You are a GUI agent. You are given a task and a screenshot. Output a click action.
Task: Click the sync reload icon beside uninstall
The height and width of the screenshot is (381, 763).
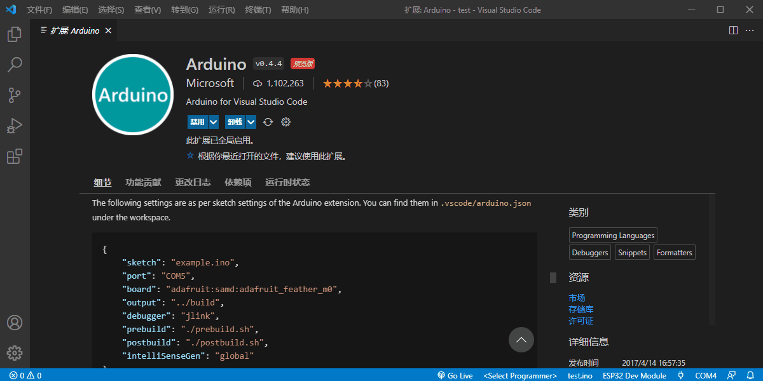268,122
